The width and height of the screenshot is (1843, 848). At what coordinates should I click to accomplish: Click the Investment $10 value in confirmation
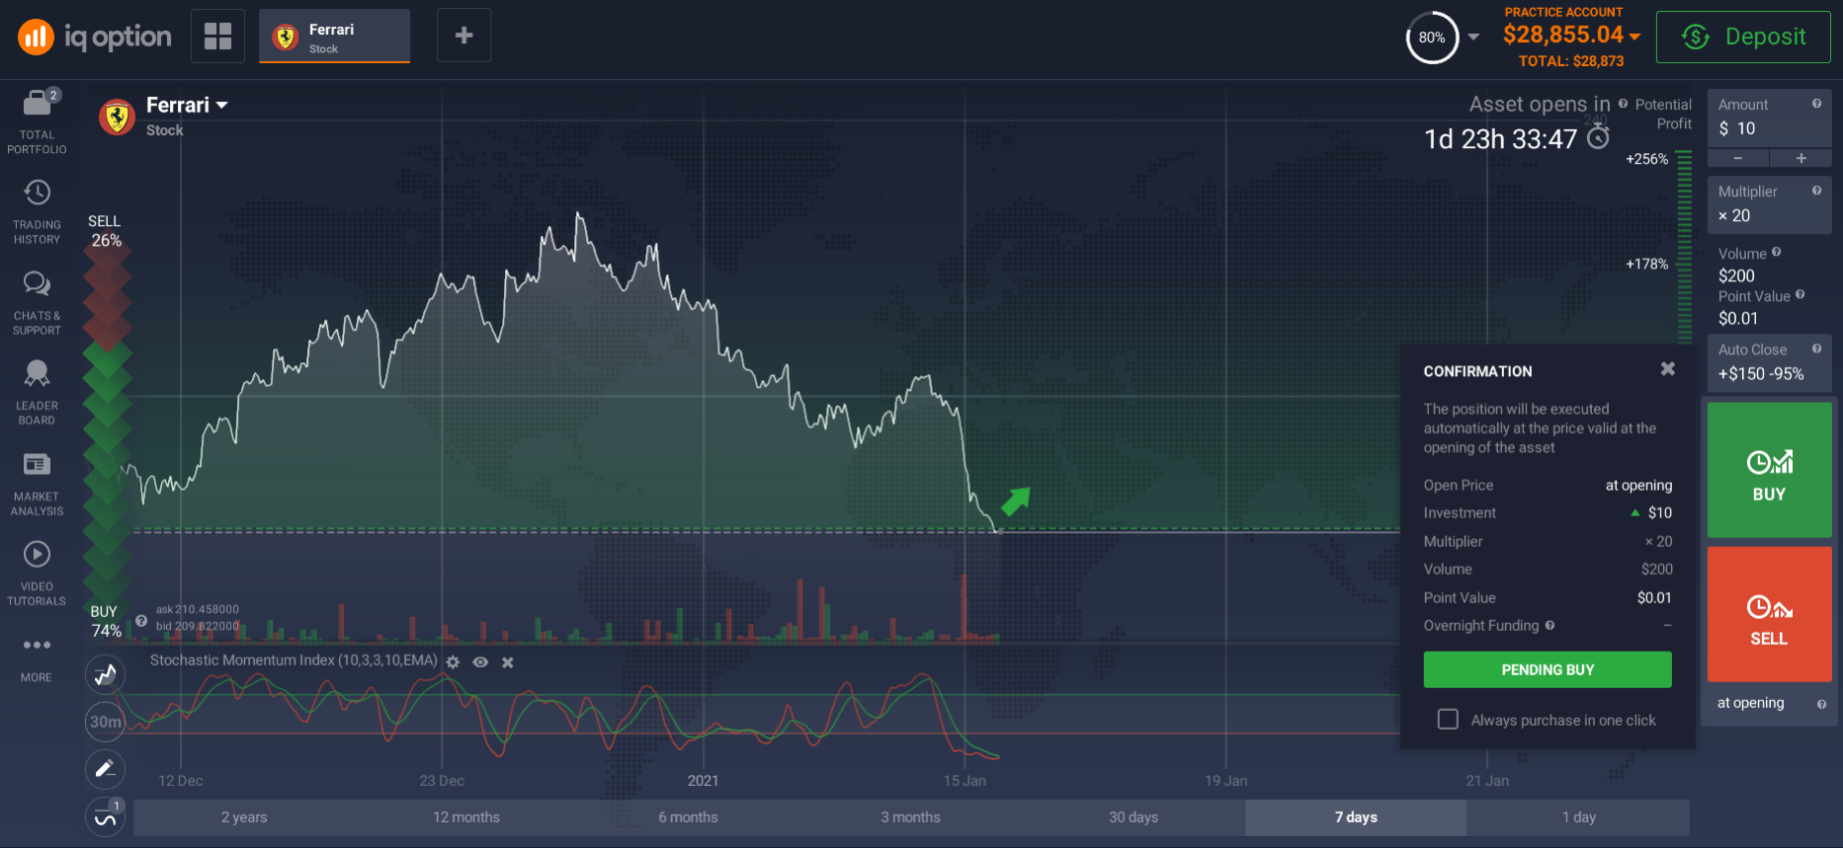click(x=1660, y=512)
